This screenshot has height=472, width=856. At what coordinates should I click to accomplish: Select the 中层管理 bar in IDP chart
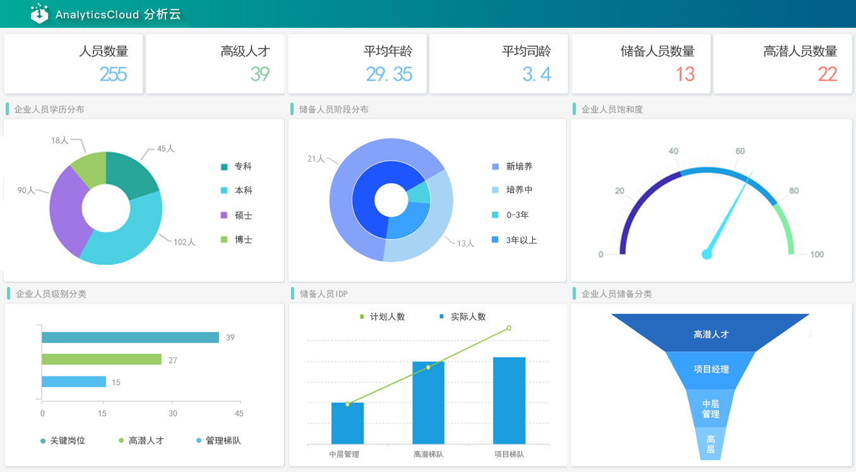347,423
